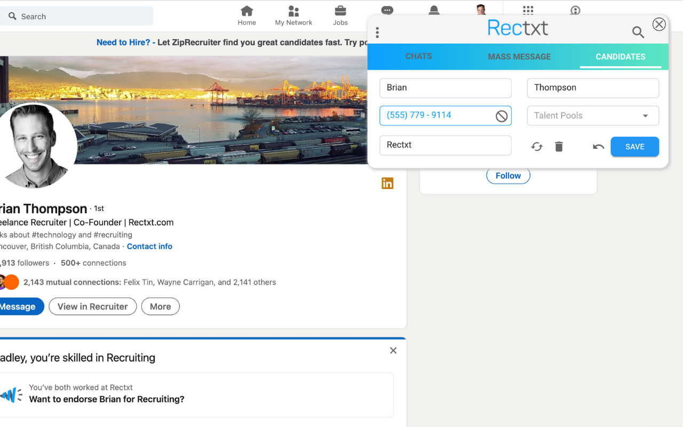The width and height of the screenshot is (683, 427).
Task: Click the last name field Thompson
Action: pyautogui.click(x=593, y=88)
